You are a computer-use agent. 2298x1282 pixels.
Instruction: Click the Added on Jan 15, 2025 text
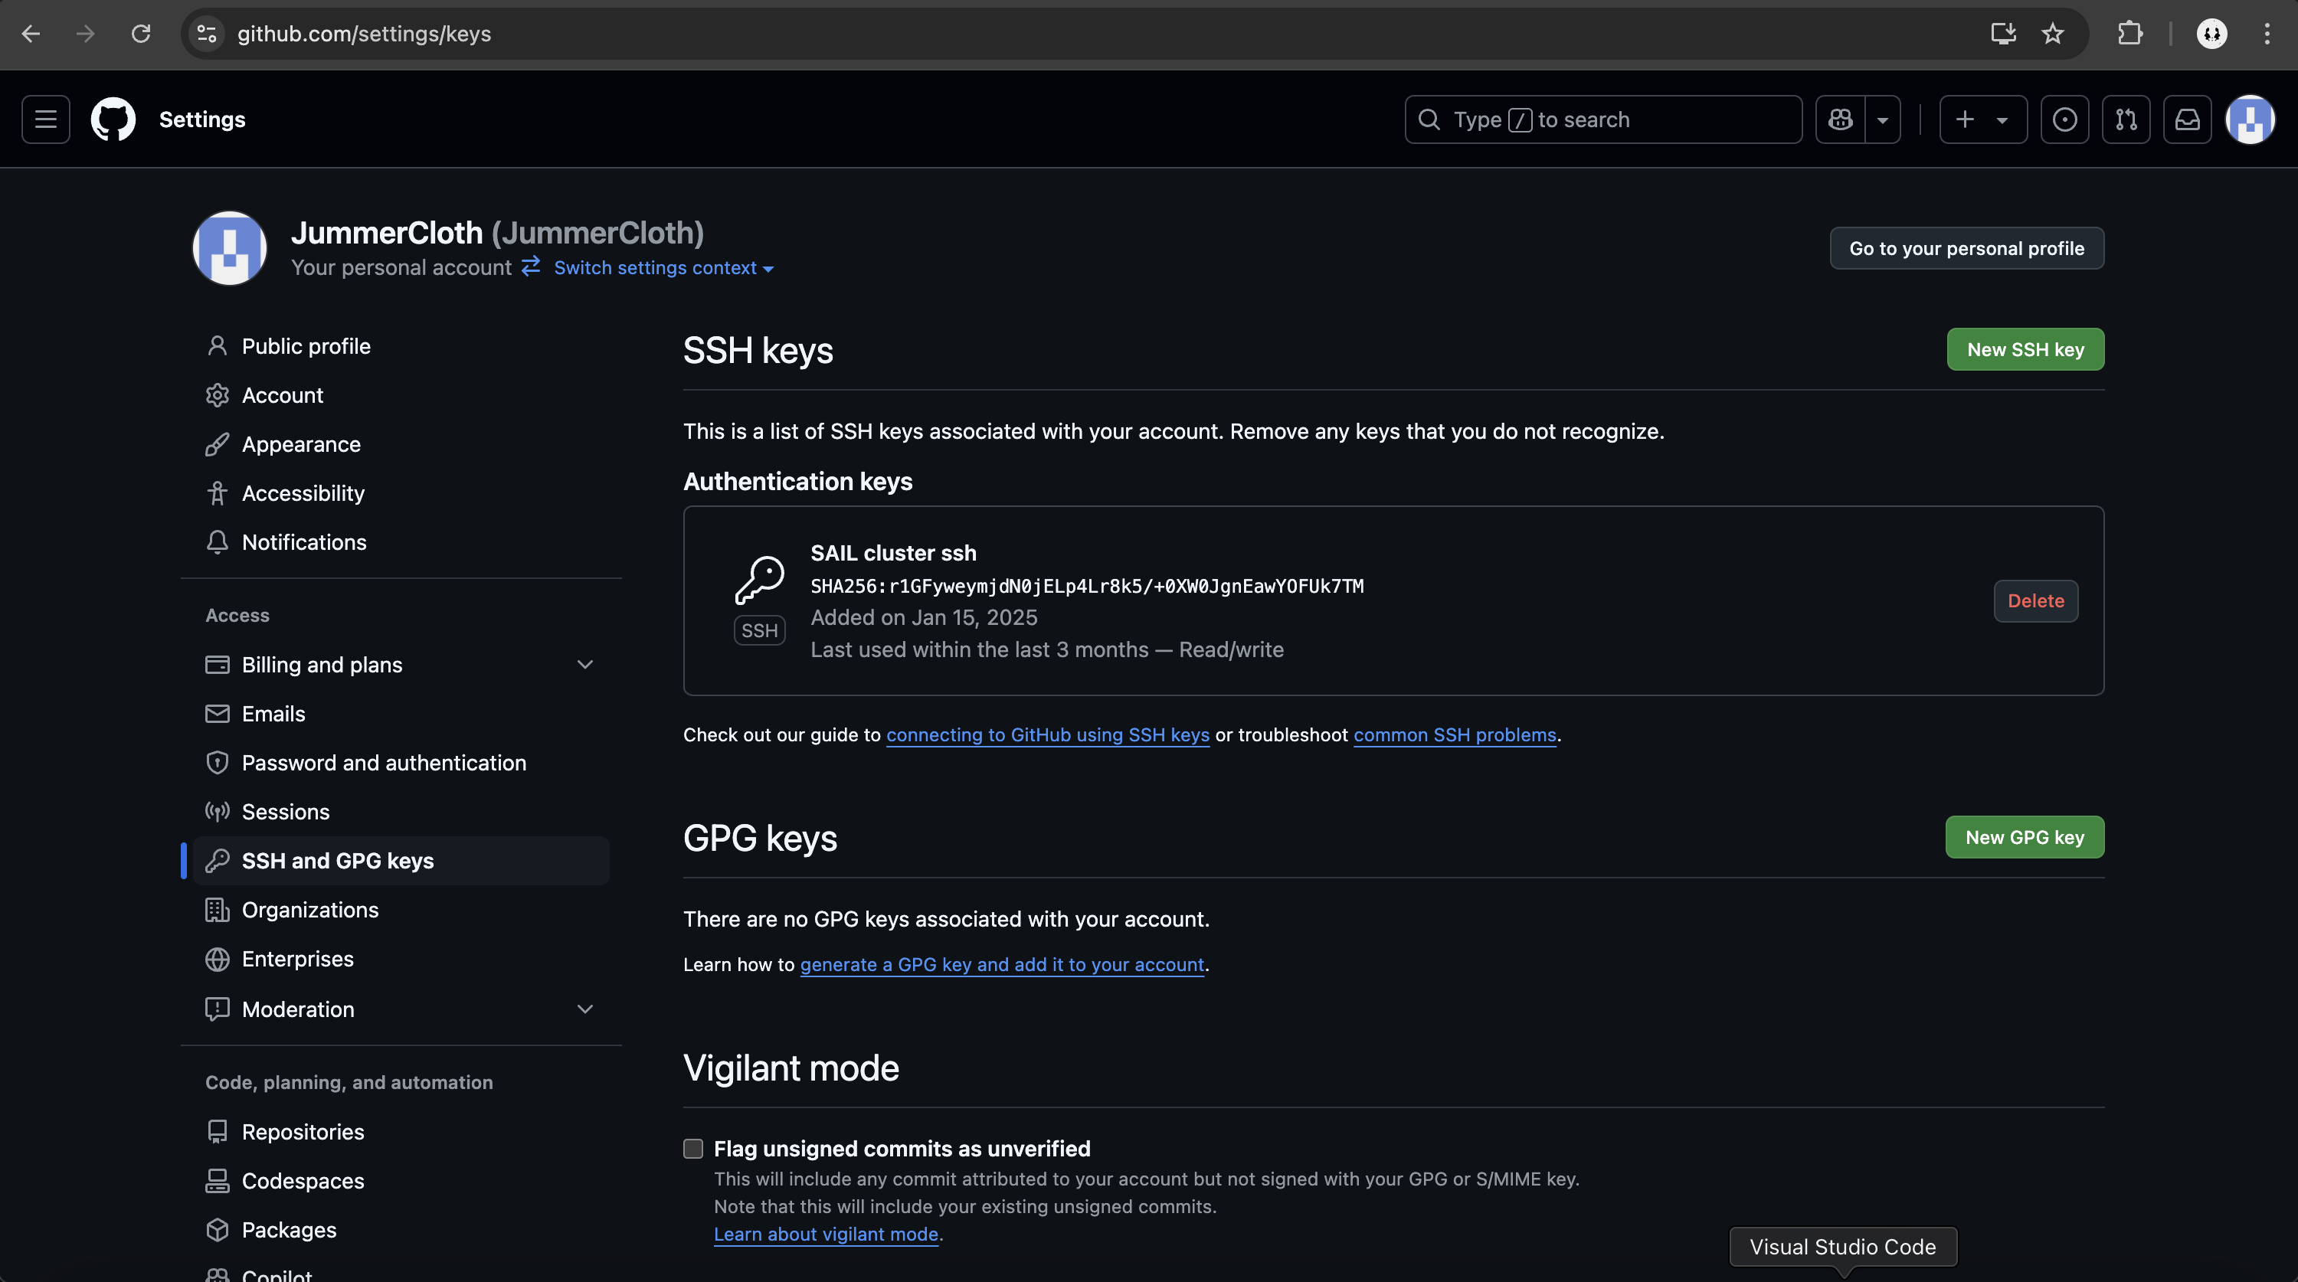[923, 617]
